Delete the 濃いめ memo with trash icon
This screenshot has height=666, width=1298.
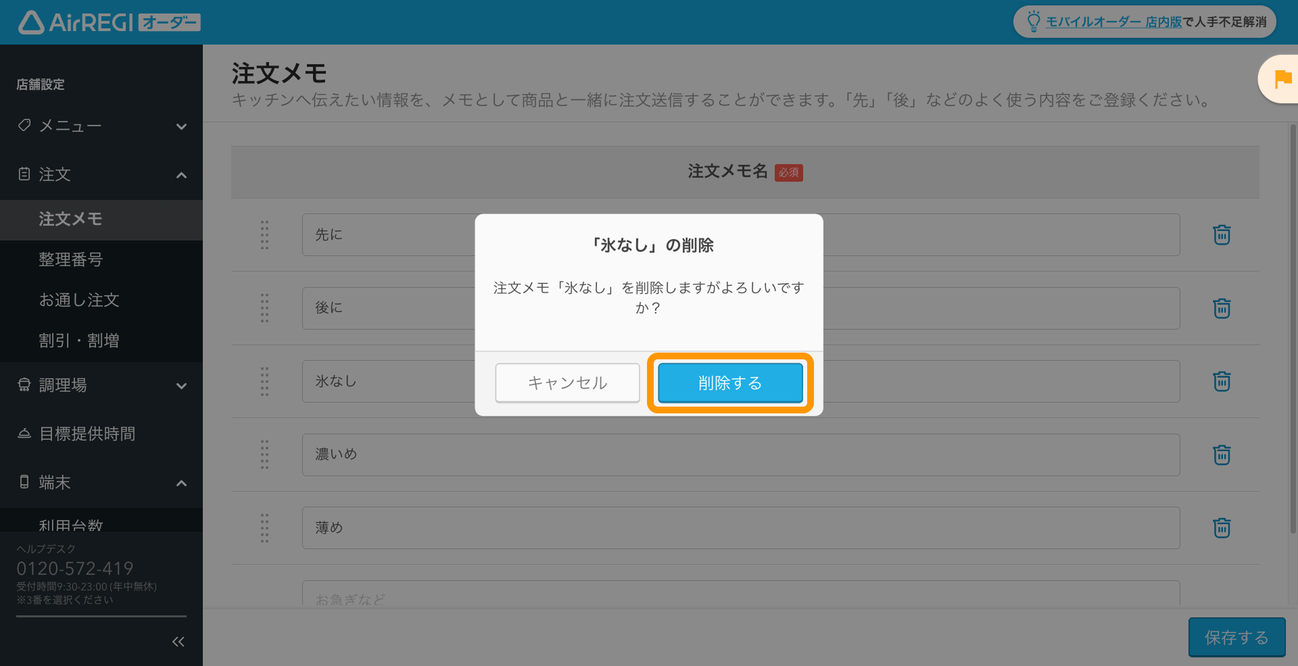click(x=1222, y=455)
